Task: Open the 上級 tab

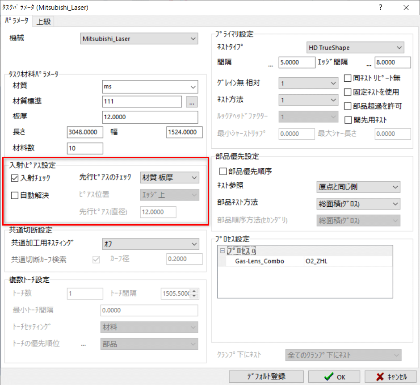Action: tap(43, 21)
